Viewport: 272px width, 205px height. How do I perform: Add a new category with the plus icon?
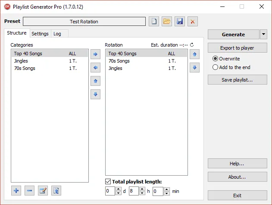coord(16,191)
